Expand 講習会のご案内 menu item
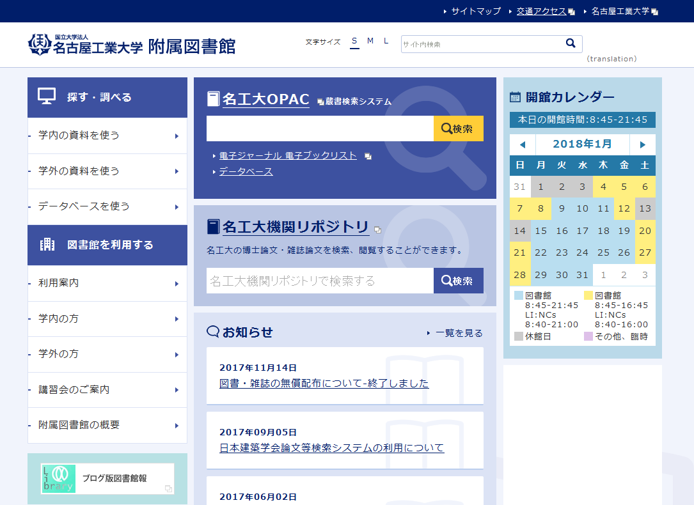This screenshot has width=694, height=505. (x=107, y=389)
